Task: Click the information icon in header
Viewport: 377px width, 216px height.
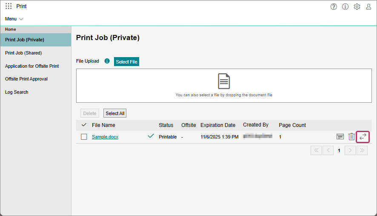Action: click(x=345, y=7)
